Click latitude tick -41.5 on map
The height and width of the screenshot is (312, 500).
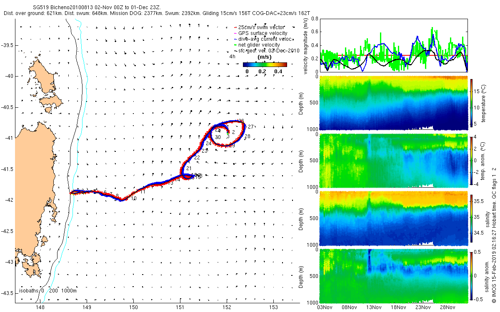click(7, 169)
